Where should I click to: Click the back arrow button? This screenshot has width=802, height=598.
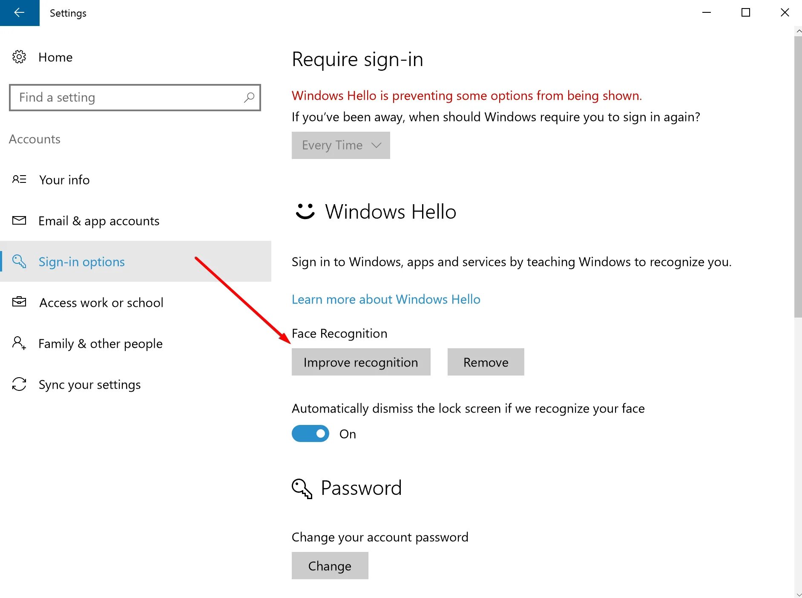(x=19, y=13)
